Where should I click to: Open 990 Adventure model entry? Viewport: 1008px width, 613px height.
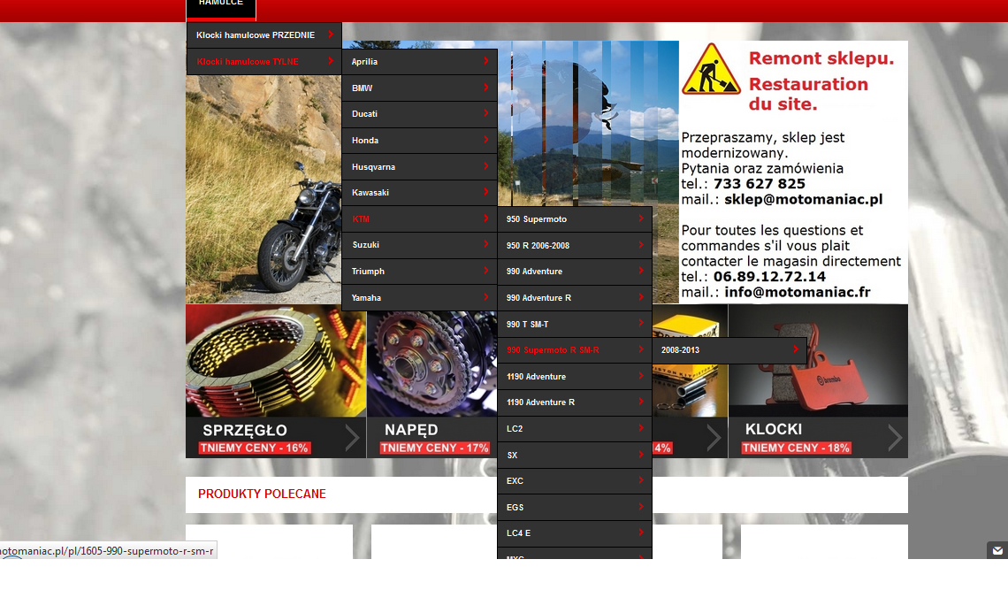coord(575,272)
